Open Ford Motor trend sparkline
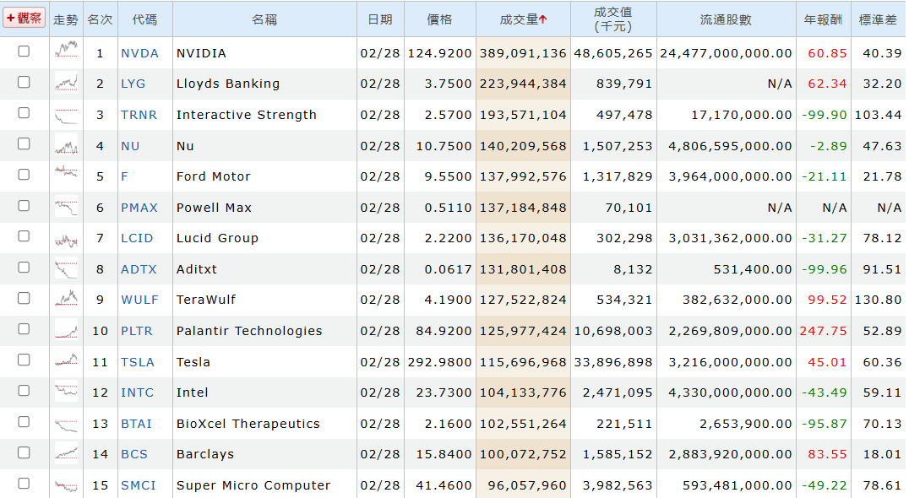This screenshot has width=909, height=498. pos(66,172)
